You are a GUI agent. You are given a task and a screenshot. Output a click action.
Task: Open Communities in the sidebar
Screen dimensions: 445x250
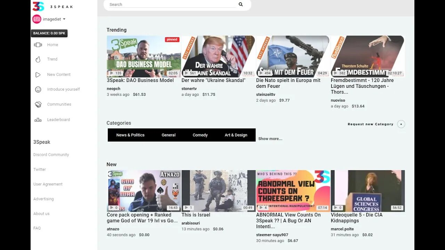point(59,105)
